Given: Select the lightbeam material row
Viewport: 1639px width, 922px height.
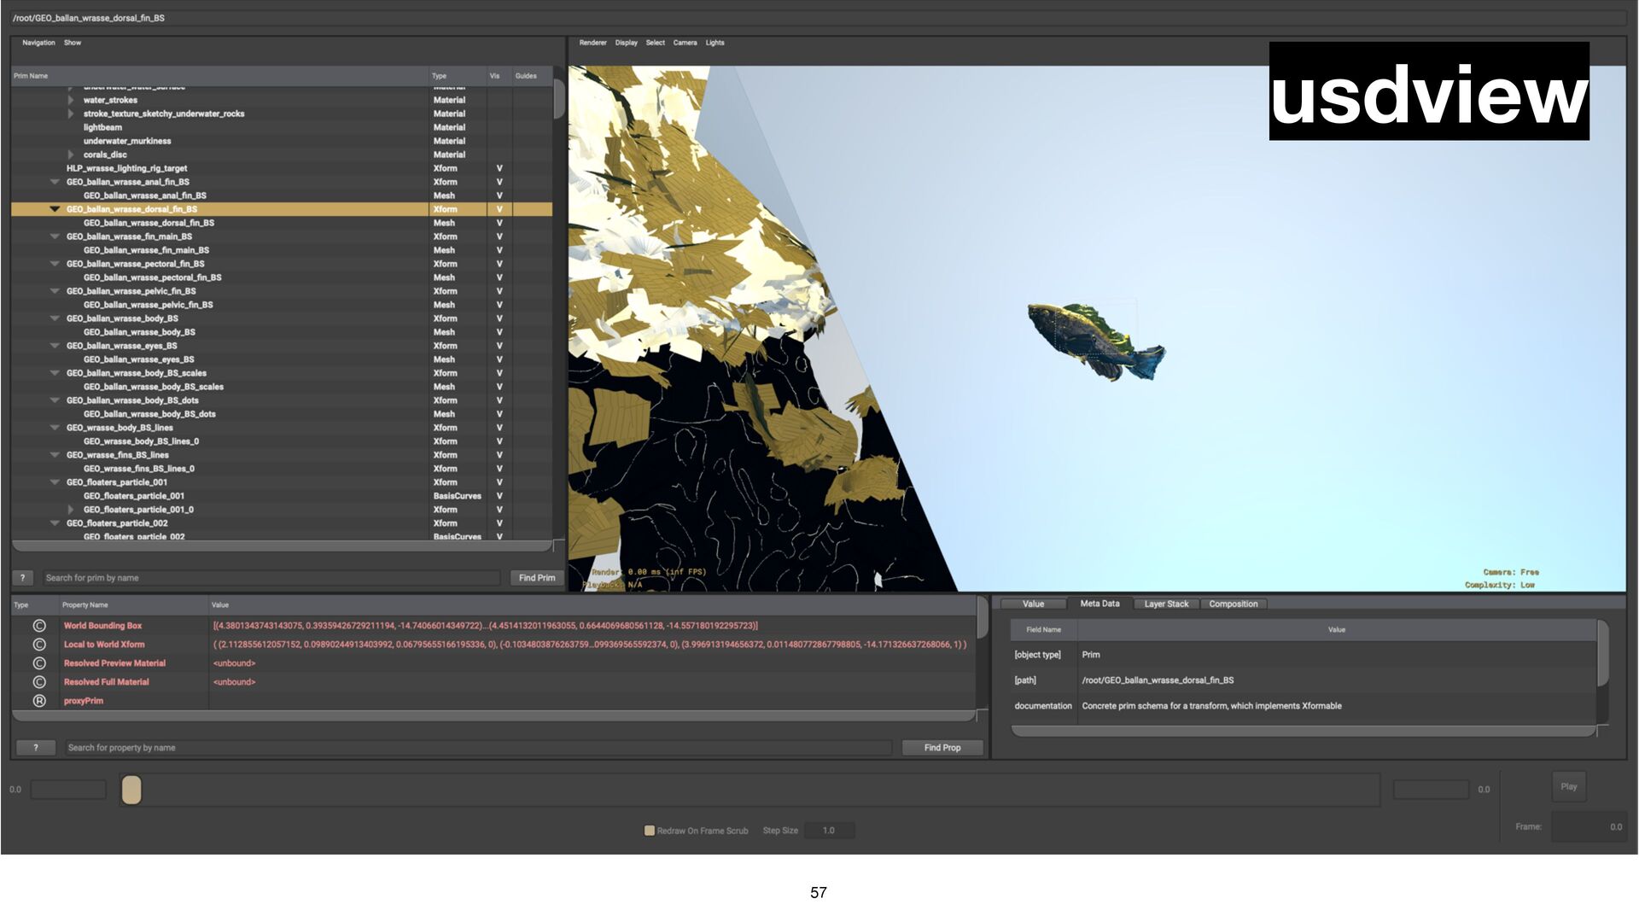Looking at the screenshot, I should tap(282, 127).
